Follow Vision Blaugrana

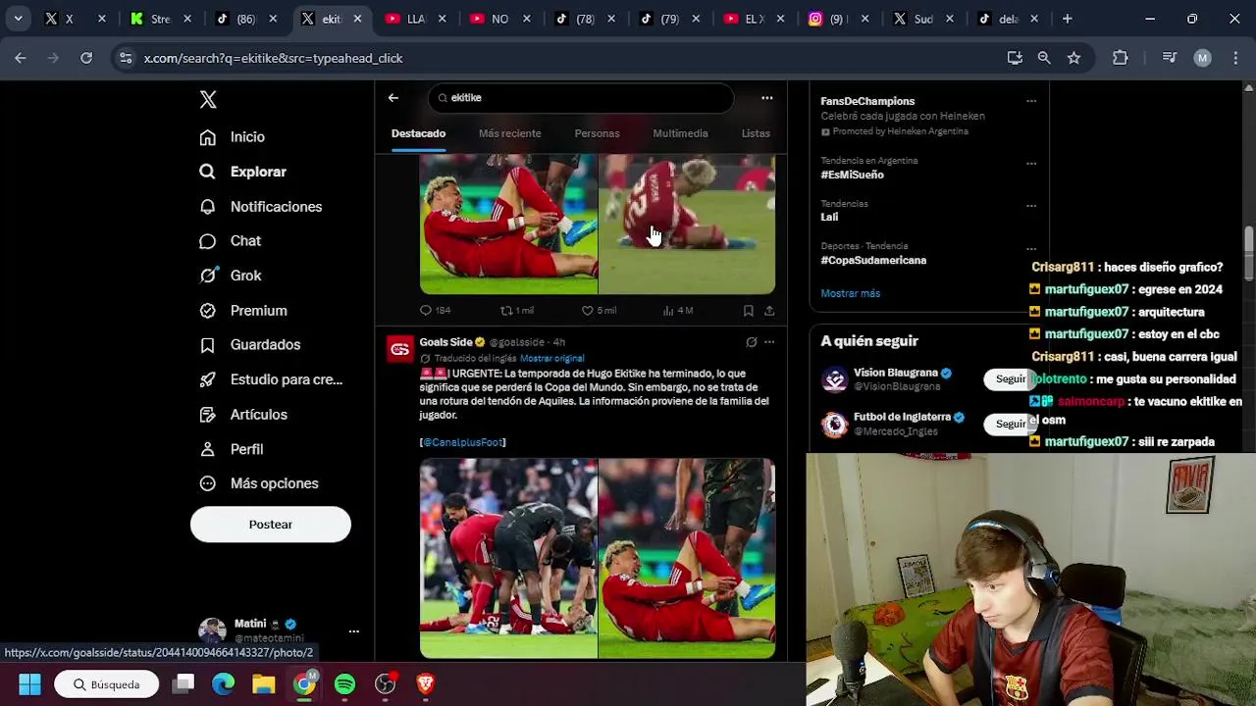[x=1010, y=378]
